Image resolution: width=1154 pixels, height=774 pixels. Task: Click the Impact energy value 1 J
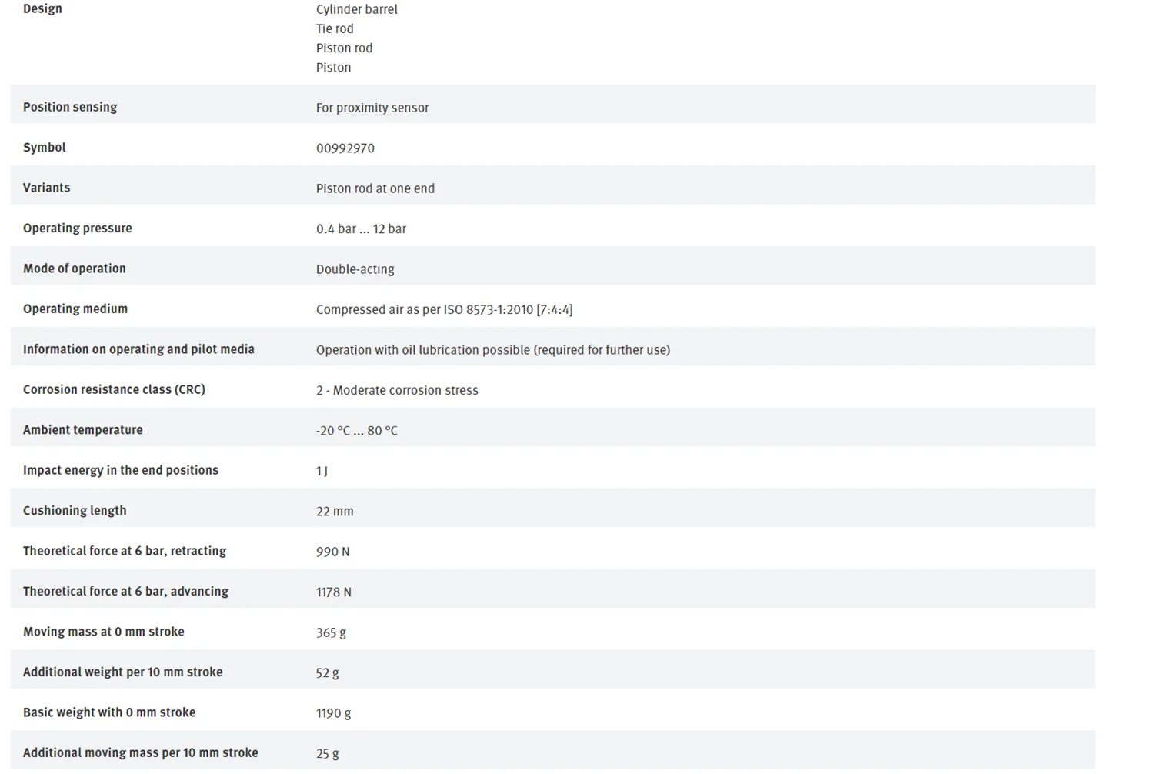322,471
